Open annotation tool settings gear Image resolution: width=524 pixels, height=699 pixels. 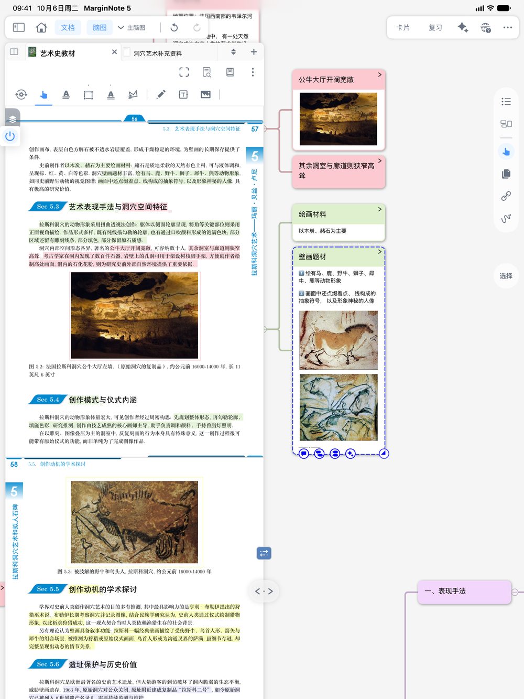click(21, 94)
